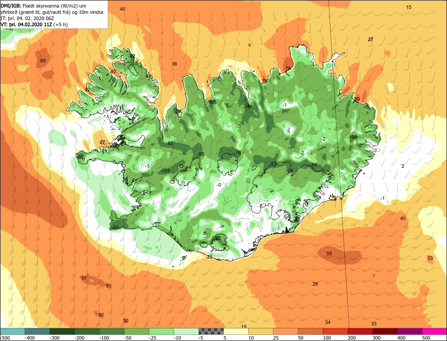Click the darkest green legend swatch between -300 and -200
The image size is (447, 341).
click(62, 331)
